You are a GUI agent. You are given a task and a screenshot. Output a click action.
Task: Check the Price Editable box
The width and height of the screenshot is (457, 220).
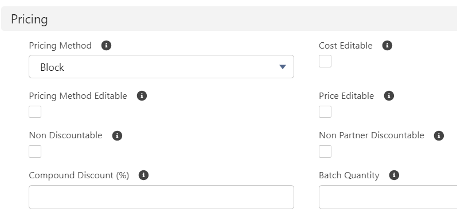[325, 111]
